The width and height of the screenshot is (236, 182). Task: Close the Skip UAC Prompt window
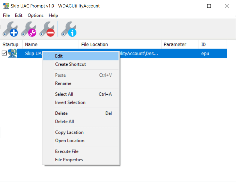click(226, 6)
